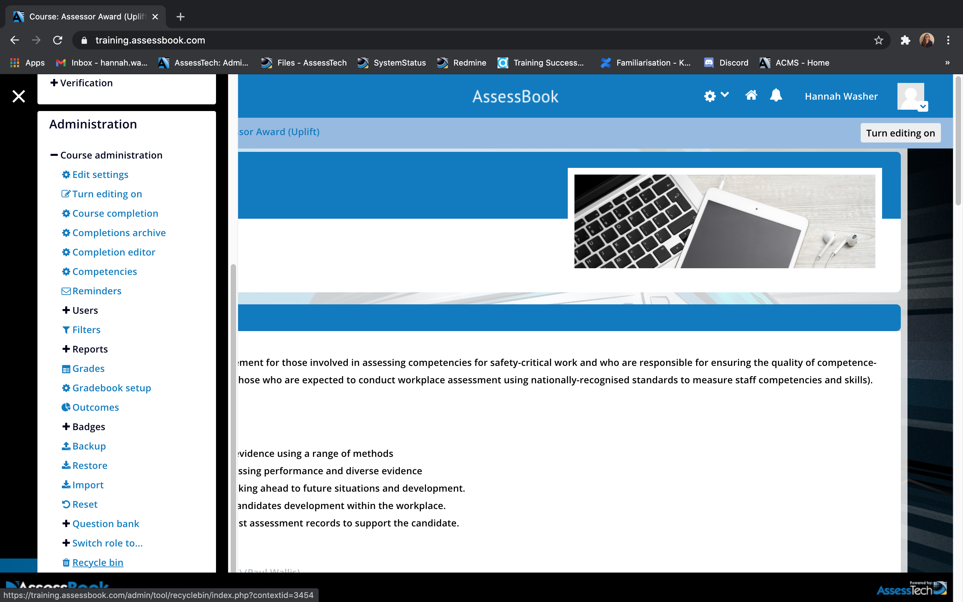Screen dimensions: 963x602
Task: Click the Edit settings gear icon
Action: pyautogui.click(x=66, y=174)
